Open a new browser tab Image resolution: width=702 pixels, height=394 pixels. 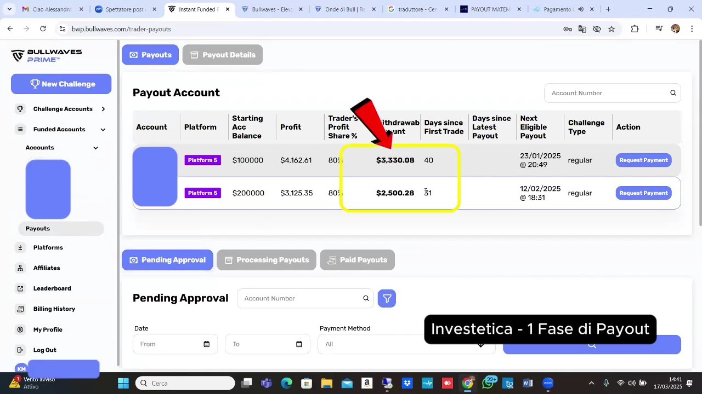point(608,9)
